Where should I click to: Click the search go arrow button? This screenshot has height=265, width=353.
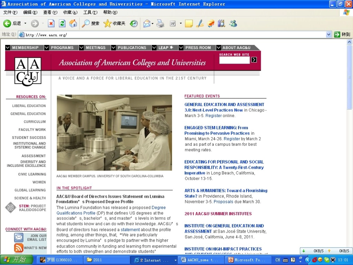(x=254, y=60)
